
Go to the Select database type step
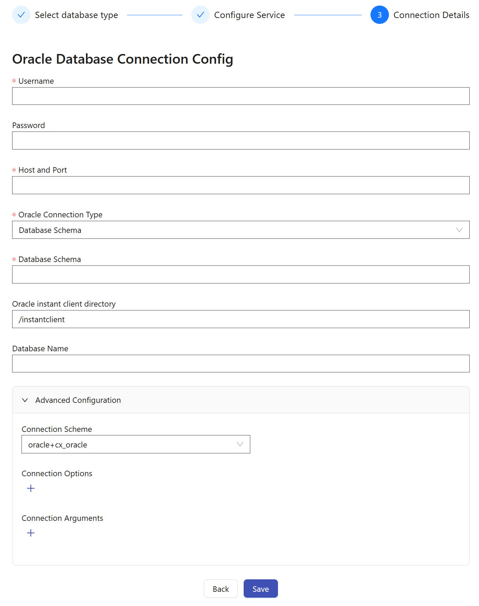[76, 15]
